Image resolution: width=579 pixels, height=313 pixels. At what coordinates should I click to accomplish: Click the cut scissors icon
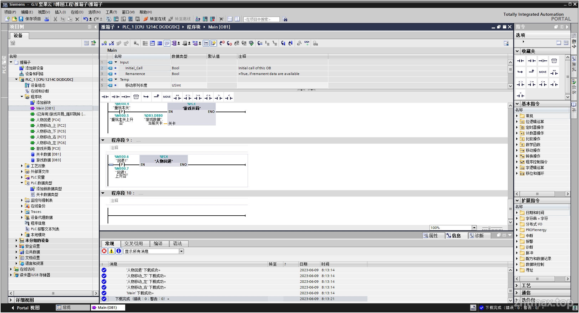coord(55,19)
